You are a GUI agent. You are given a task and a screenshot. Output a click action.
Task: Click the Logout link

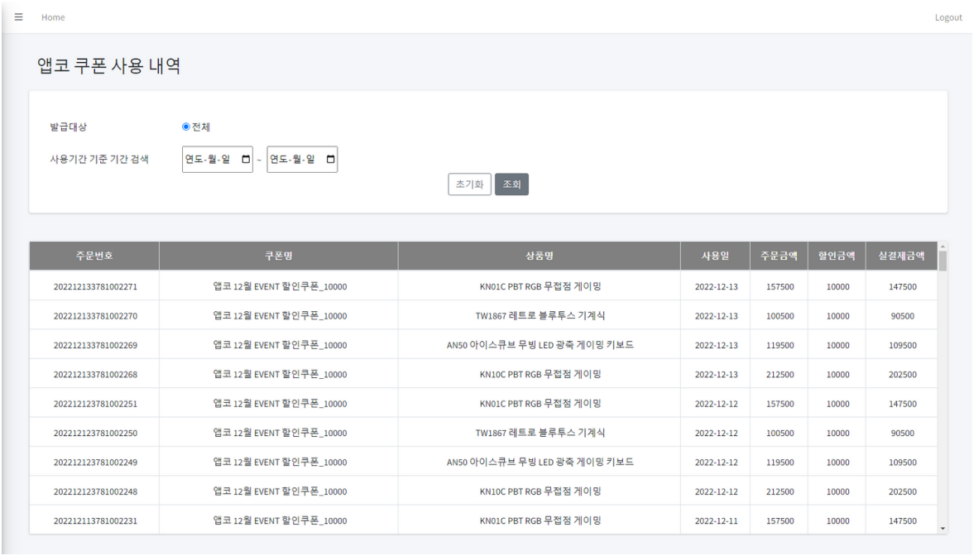(948, 17)
